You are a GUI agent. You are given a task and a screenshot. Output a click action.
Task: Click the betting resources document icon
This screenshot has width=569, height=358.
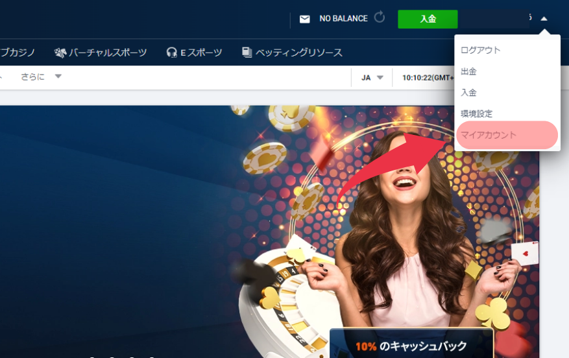247,53
